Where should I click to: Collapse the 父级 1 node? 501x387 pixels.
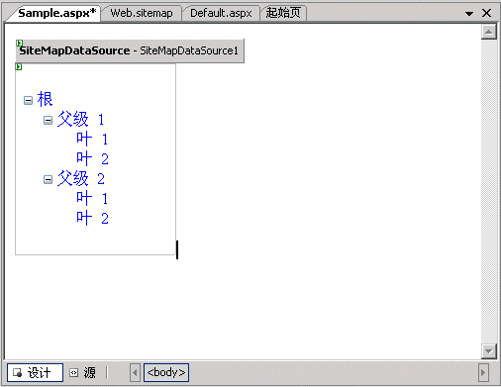(48, 120)
